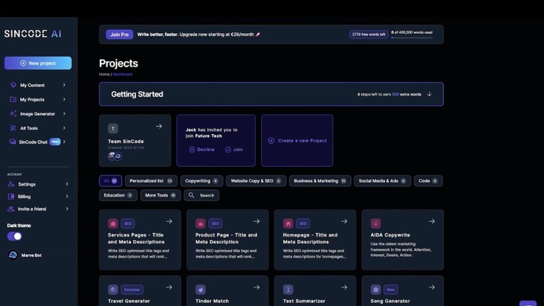Expand Billing chevron
The height and width of the screenshot is (306, 544).
[67, 197]
